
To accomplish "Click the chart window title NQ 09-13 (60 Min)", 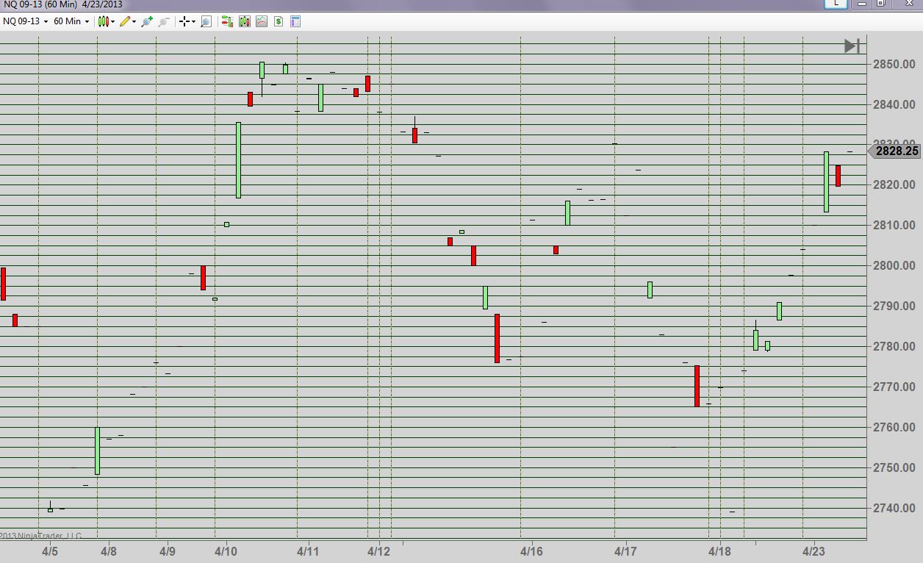I will (40, 4).
